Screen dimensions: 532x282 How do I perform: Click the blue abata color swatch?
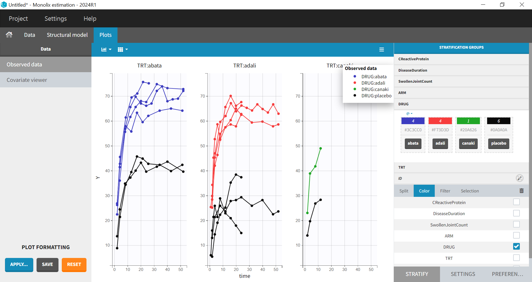[x=413, y=121]
